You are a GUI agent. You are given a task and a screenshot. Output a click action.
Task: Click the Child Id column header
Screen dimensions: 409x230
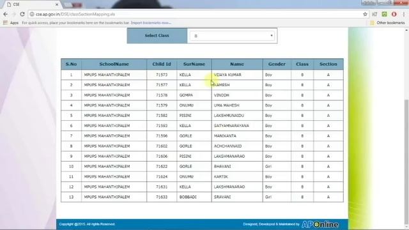click(162, 64)
